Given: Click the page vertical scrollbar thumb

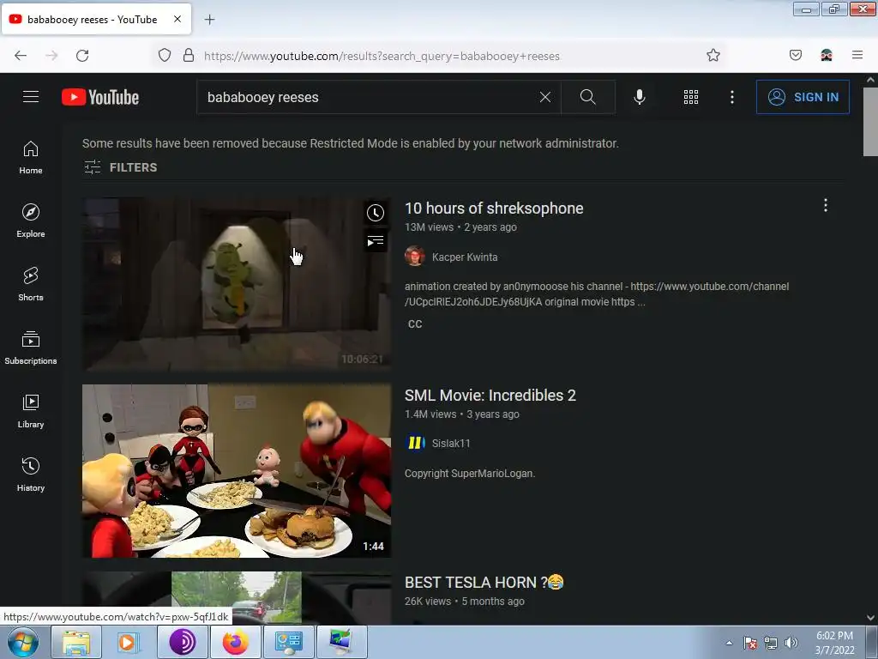Looking at the screenshot, I should click(870, 122).
